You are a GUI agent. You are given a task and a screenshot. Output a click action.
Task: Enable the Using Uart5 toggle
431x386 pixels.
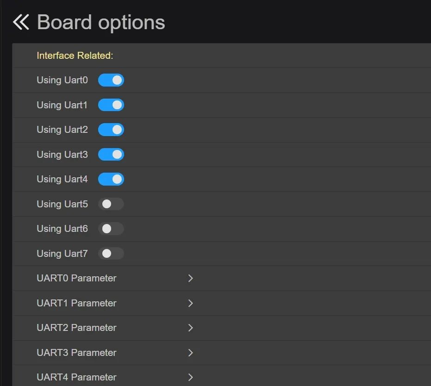[x=111, y=204]
